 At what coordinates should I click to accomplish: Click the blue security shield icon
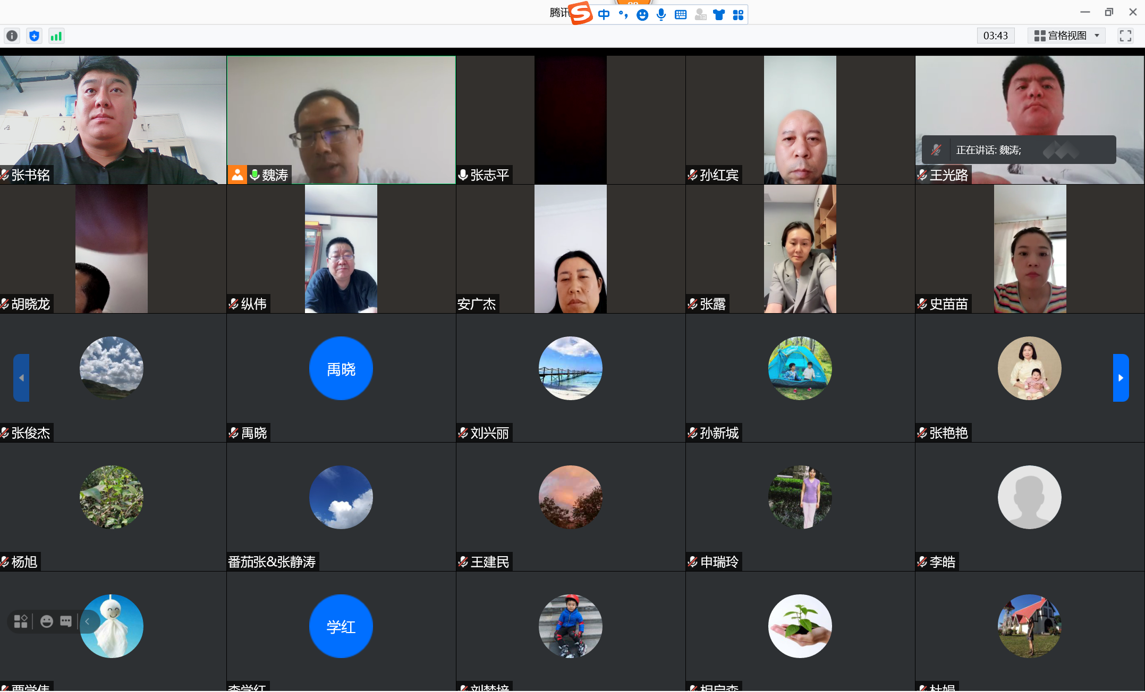click(35, 36)
